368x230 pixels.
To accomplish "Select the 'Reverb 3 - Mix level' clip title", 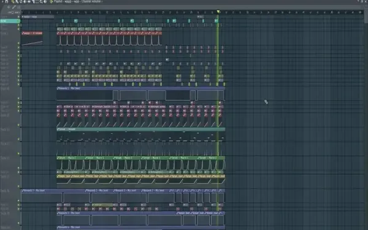I will pos(117,213).
